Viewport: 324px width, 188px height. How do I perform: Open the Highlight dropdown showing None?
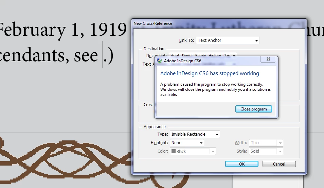point(187,143)
